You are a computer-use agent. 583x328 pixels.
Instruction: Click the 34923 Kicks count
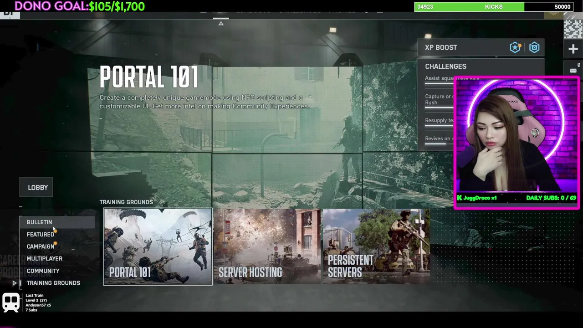click(425, 7)
